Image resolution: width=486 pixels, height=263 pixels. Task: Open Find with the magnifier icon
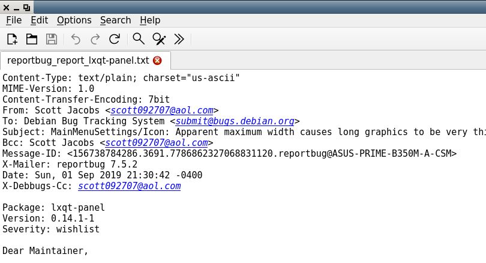138,39
